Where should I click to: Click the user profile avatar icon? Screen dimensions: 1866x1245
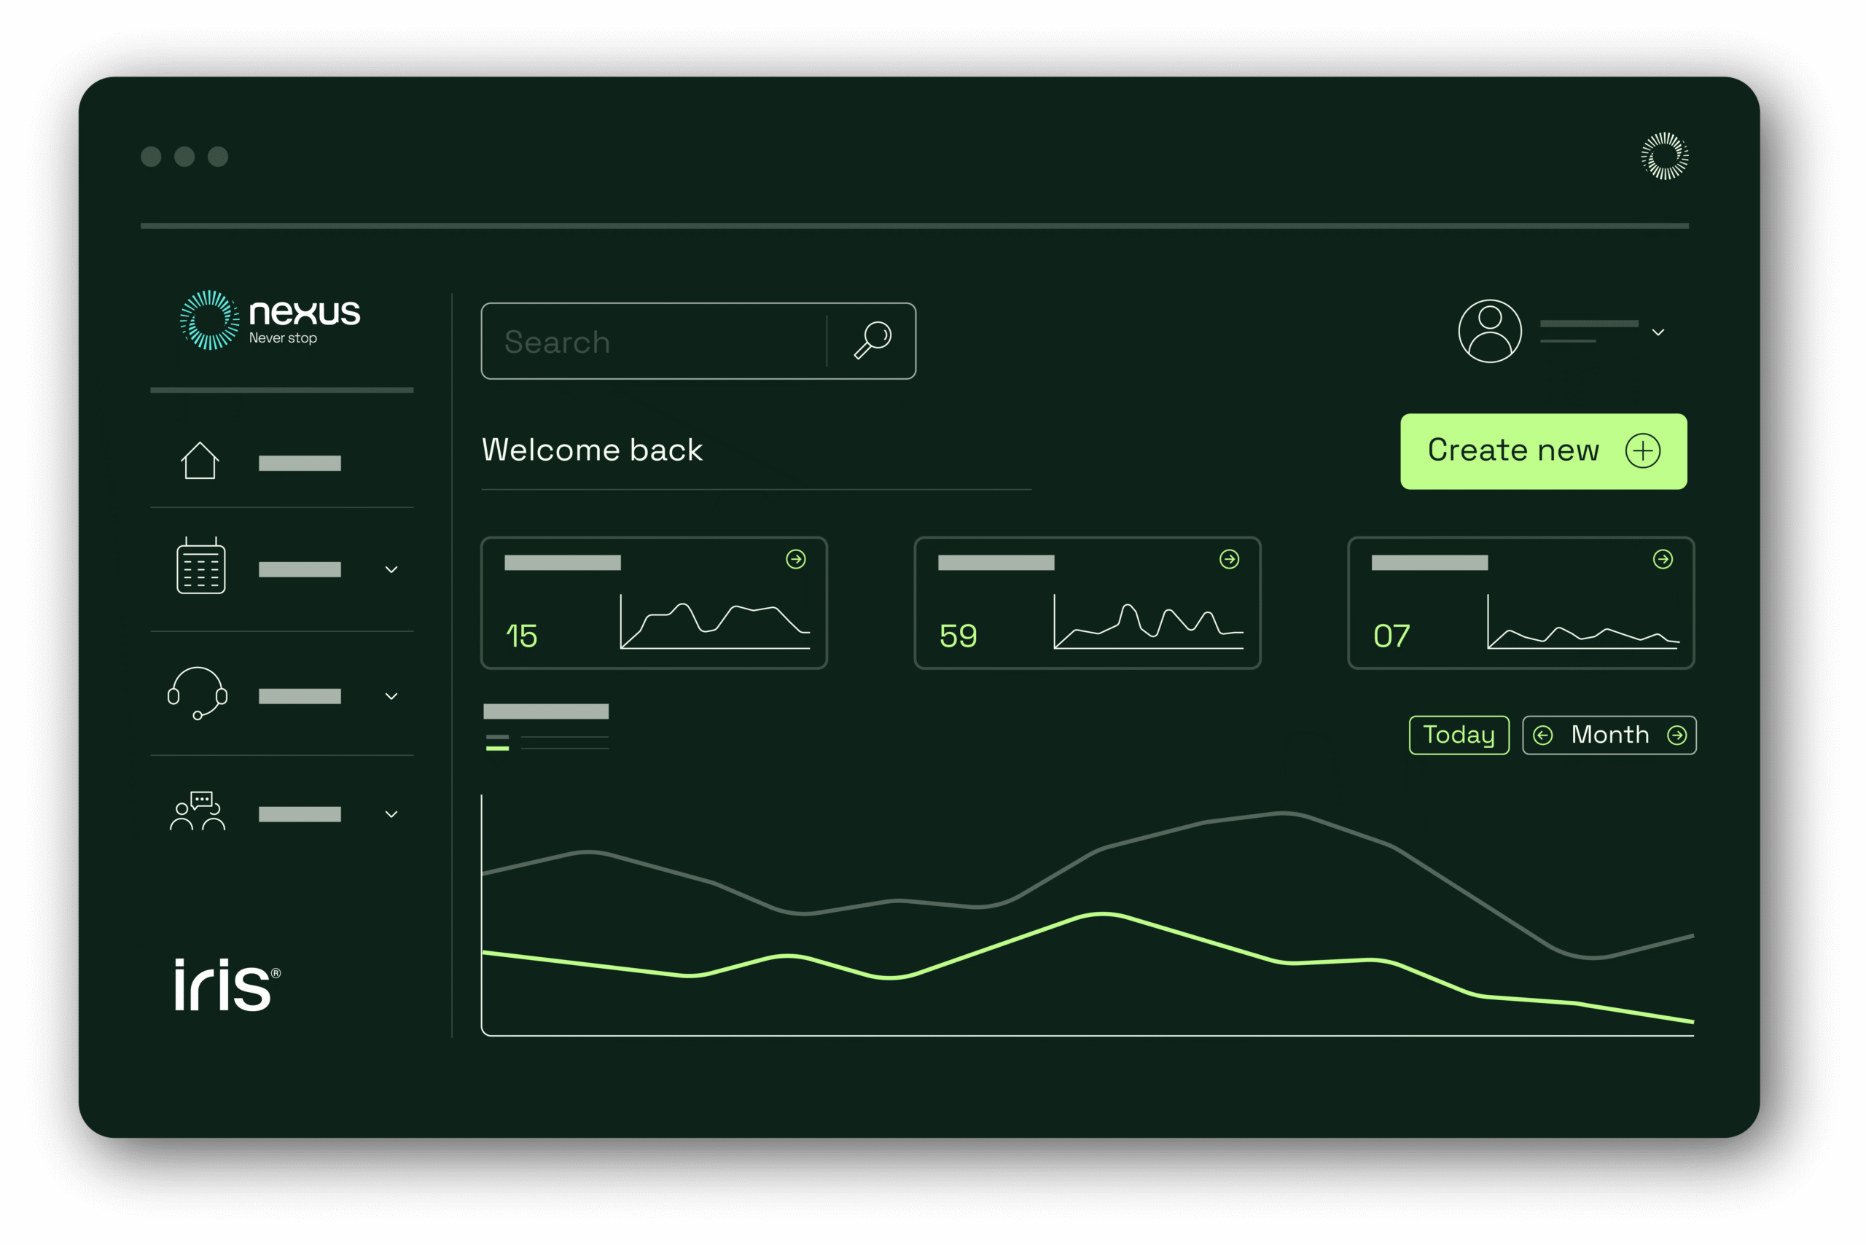coord(1490,331)
